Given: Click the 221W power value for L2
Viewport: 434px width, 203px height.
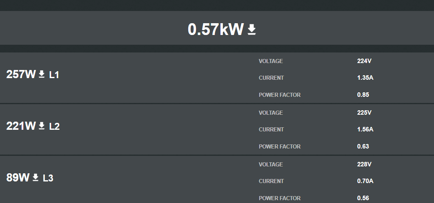Looking at the screenshot, I should click(21, 126).
